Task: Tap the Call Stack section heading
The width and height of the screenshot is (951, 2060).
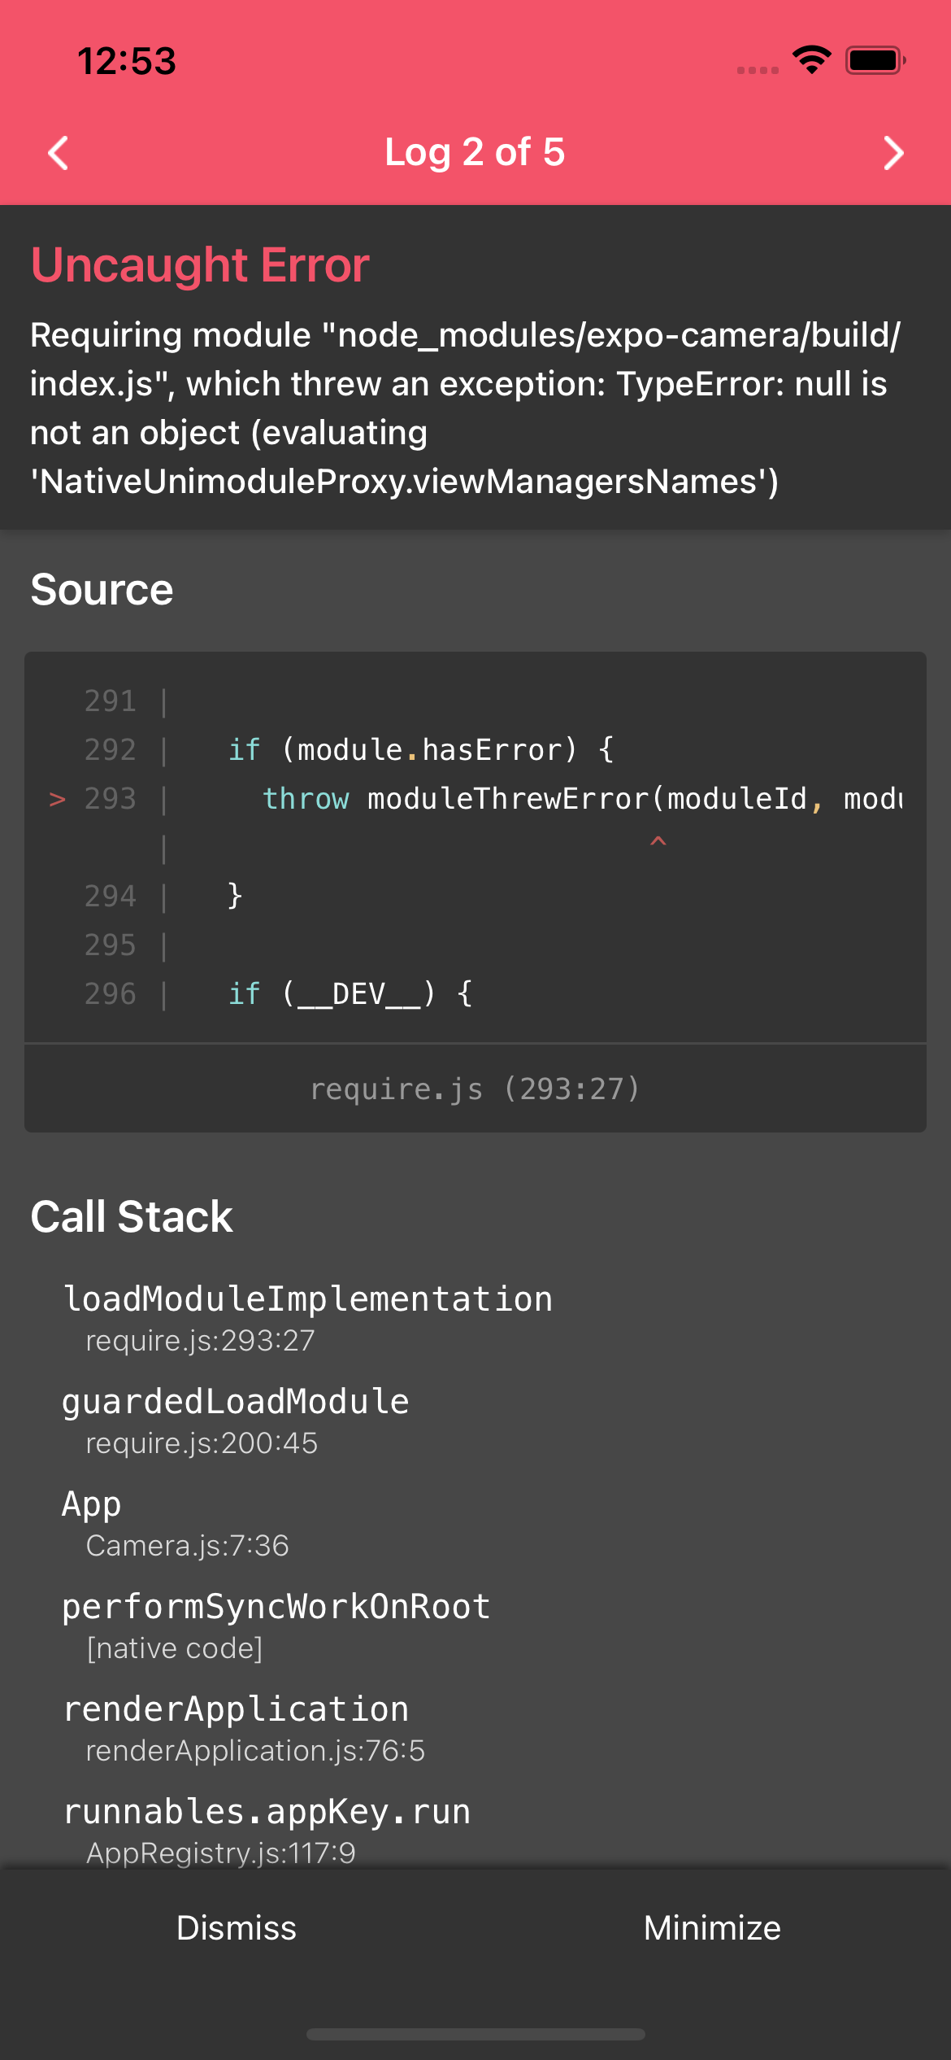Action: coord(132,1217)
